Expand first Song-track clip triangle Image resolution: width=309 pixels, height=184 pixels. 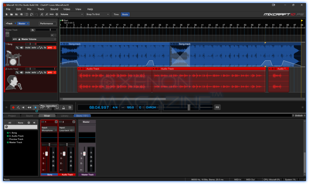pos(61,44)
